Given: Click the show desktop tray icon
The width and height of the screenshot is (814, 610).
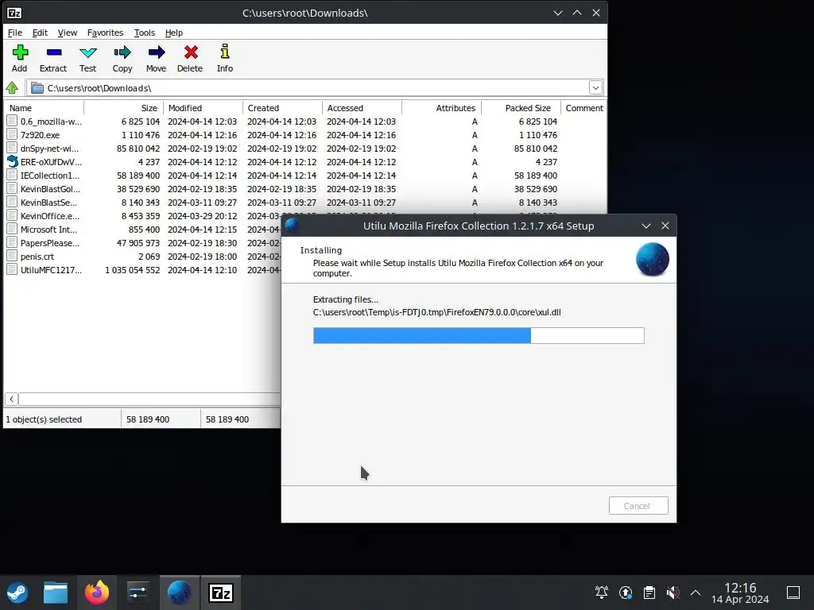Looking at the screenshot, I should pyautogui.click(x=793, y=593).
